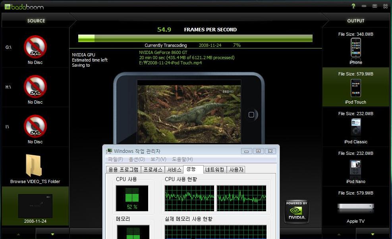Select the 성능 tab in Task Manager
Screen dimensions: 392x239
(193, 169)
